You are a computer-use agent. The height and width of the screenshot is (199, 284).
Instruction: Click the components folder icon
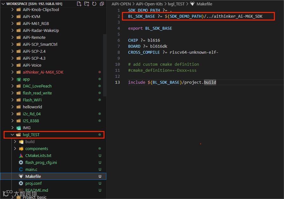point(21,149)
